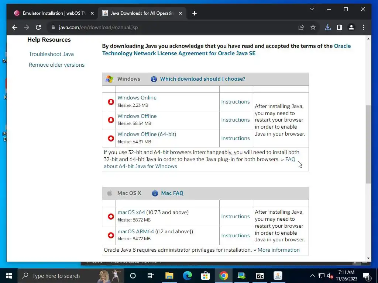Launch Microsoft Edge from taskbar
The width and height of the screenshot is (378, 283).
point(187,276)
